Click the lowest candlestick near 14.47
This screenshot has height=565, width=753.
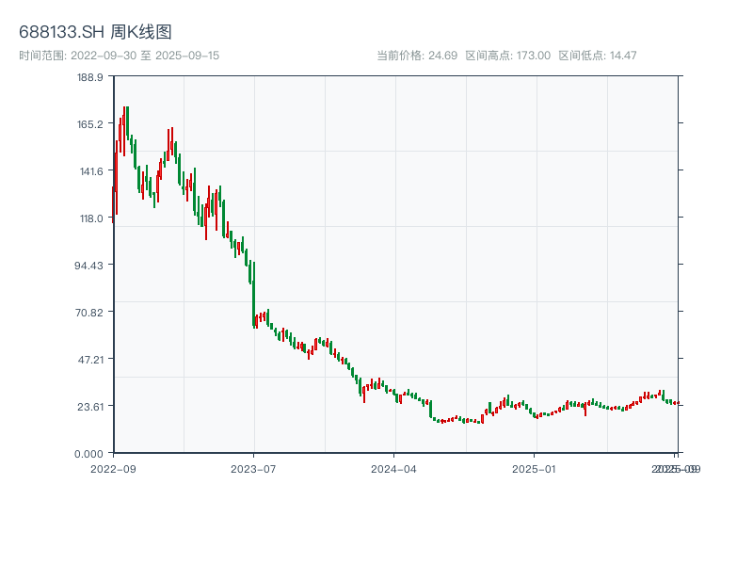444,422
